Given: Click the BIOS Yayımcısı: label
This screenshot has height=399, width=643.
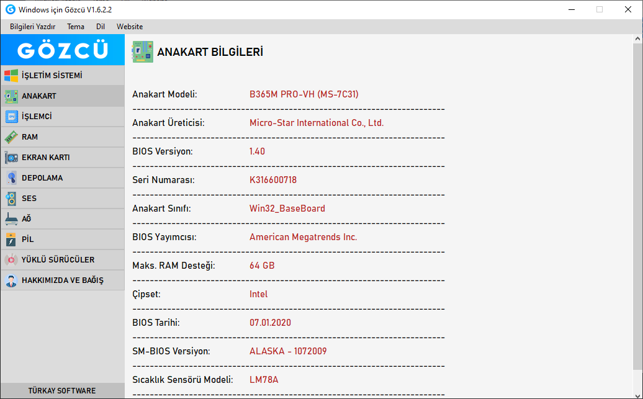Looking at the screenshot, I should click(164, 237).
